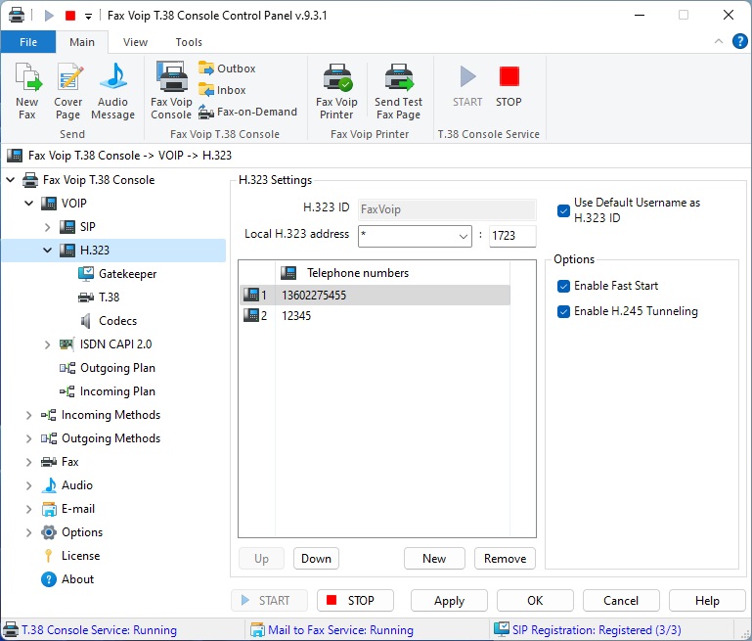The height and width of the screenshot is (641, 752).
Task: Click the quick access play icon
Action: coord(49,16)
